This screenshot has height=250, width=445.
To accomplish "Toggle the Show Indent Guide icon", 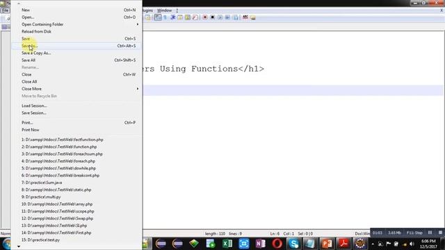I will click(173, 17).
